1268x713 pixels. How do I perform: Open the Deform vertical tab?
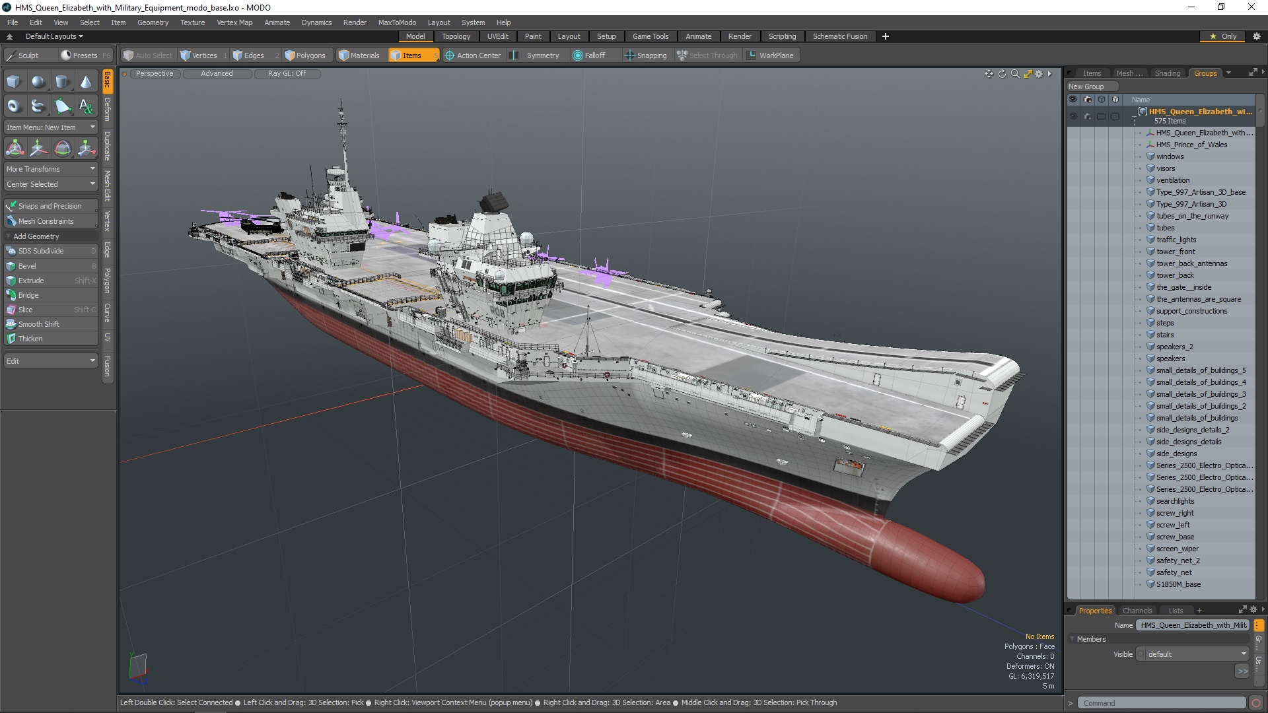pyautogui.click(x=108, y=110)
